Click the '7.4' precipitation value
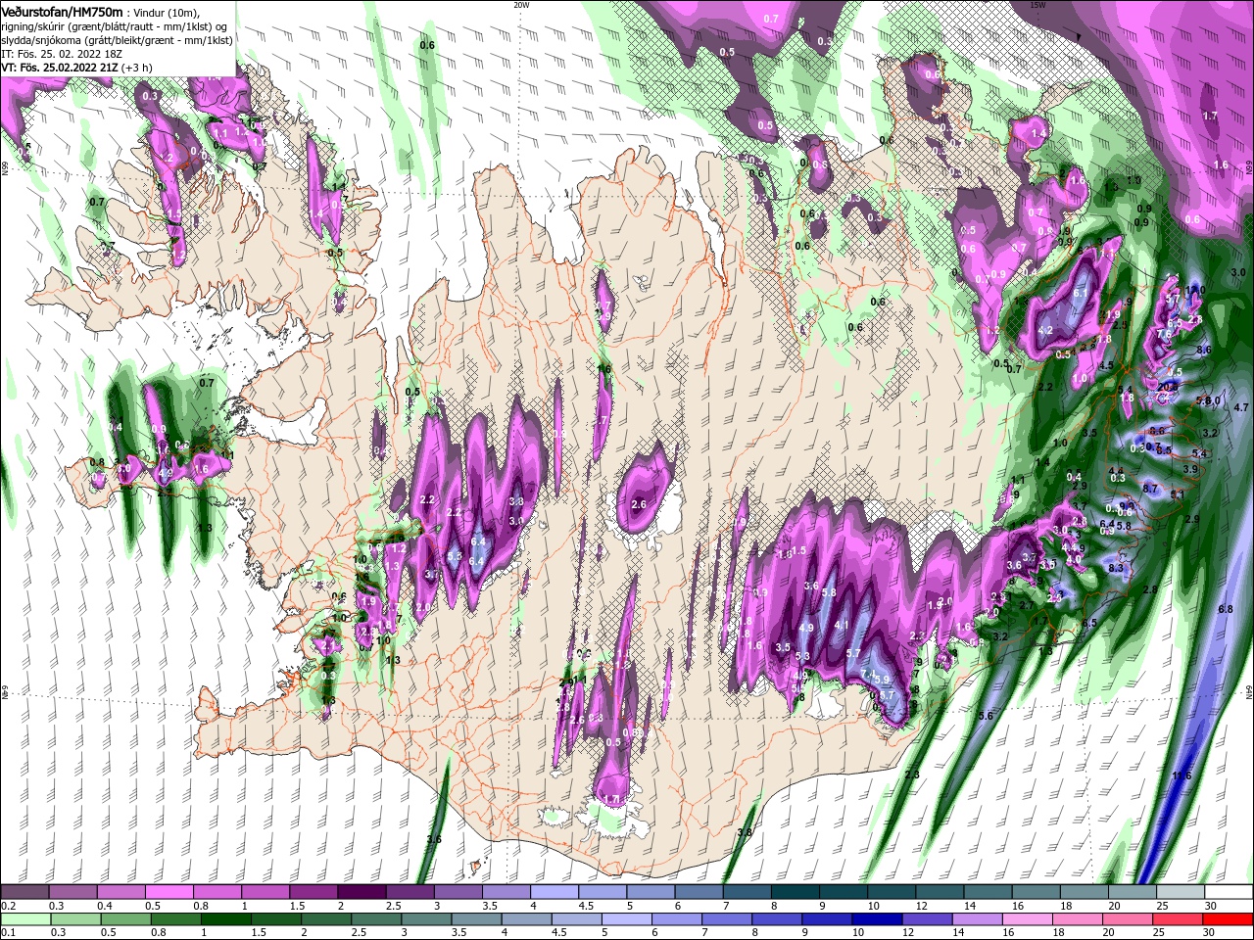 click(x=870, y=676)
